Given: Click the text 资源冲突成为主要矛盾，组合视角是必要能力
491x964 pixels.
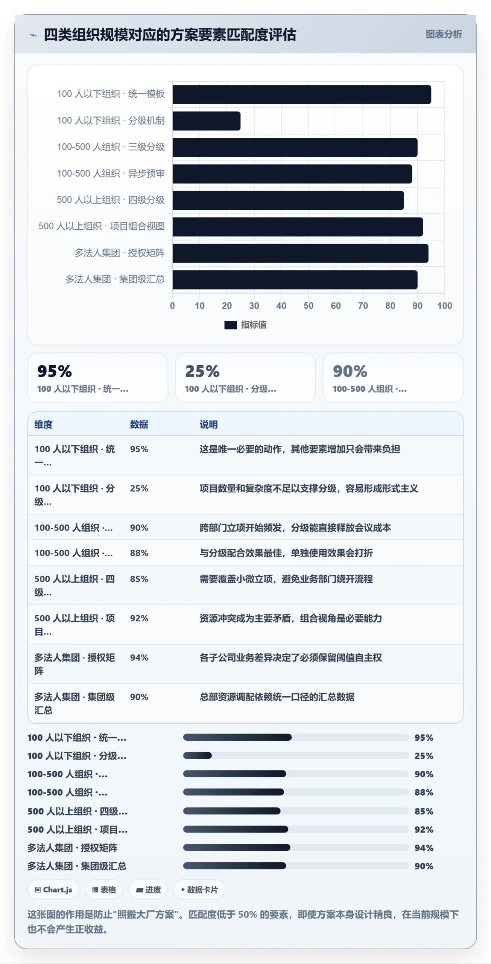Looking at the screenshot, I should tap(291, 618).
